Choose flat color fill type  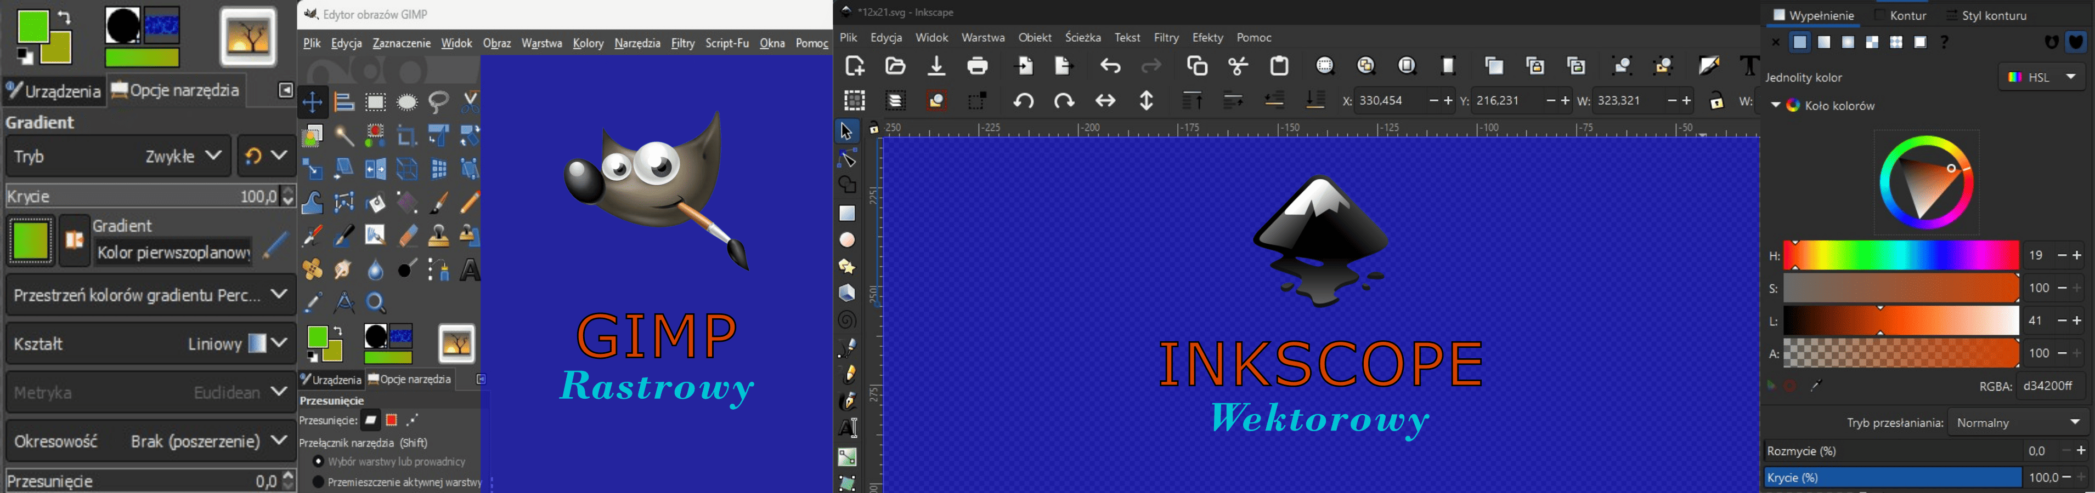(1800, 42)
